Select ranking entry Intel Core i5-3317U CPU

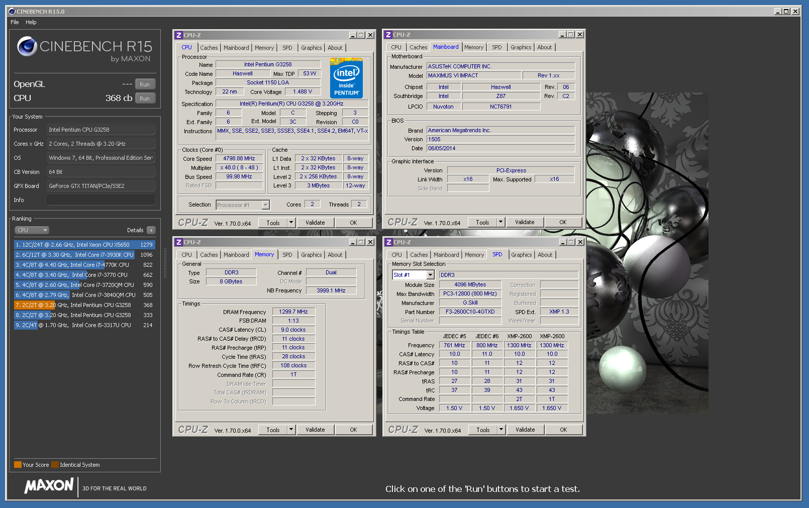84,325
